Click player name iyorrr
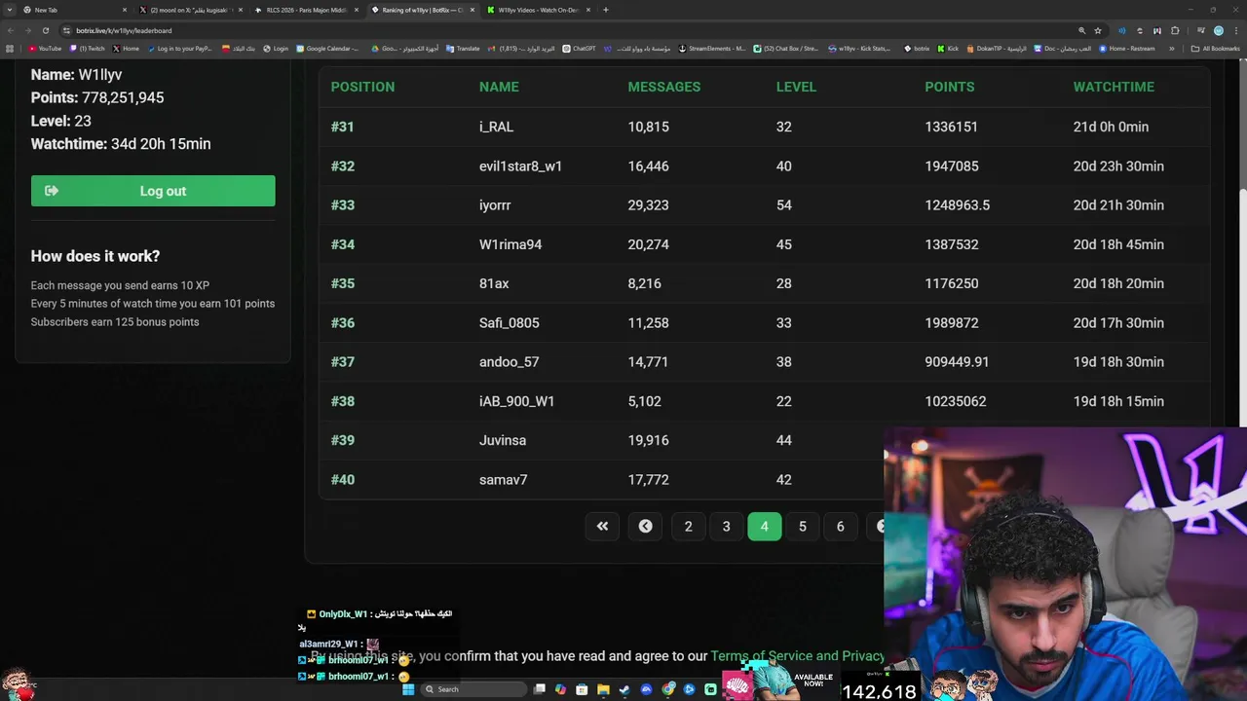The image size is (1247, 701). click(x=495, y=205)
